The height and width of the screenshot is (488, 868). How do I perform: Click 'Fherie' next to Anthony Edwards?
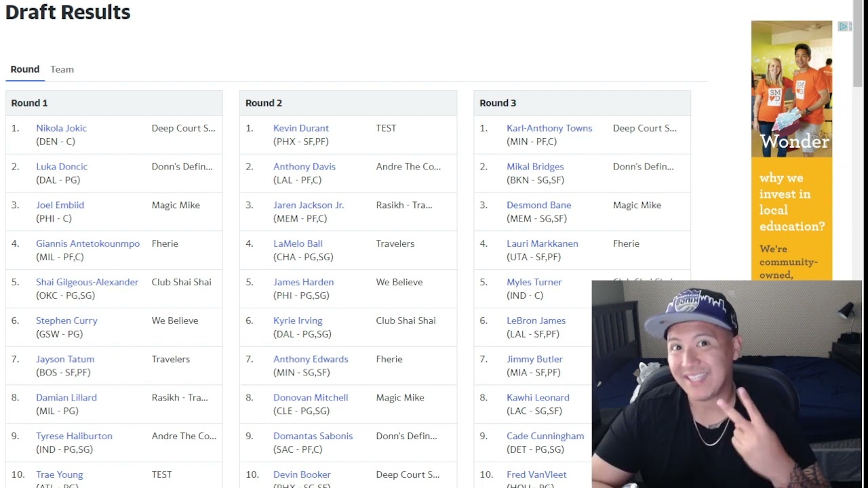(389, 360)
